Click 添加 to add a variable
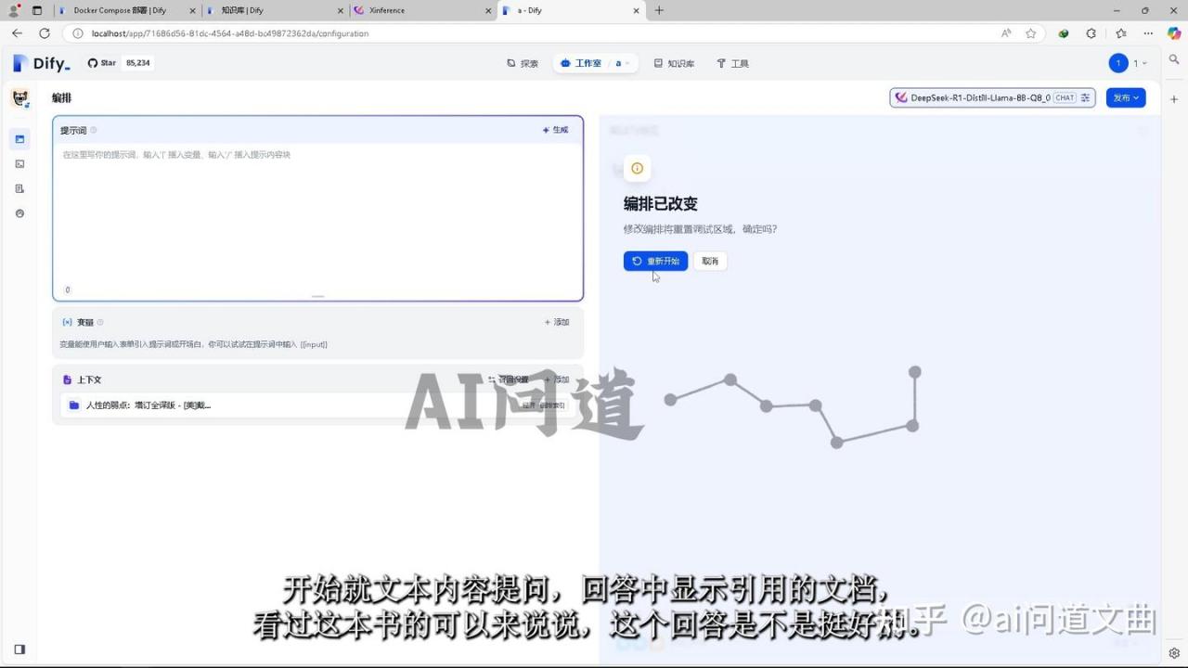Screen dimensions: 1188x668 [556, 322]
